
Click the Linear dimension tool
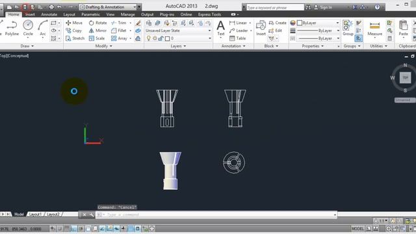pyautogui.click(x=238, y=23)
